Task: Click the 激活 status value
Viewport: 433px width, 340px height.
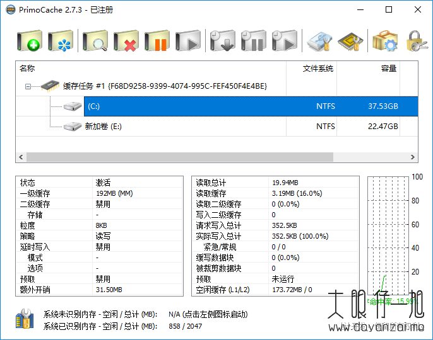Action: point(103,183)
